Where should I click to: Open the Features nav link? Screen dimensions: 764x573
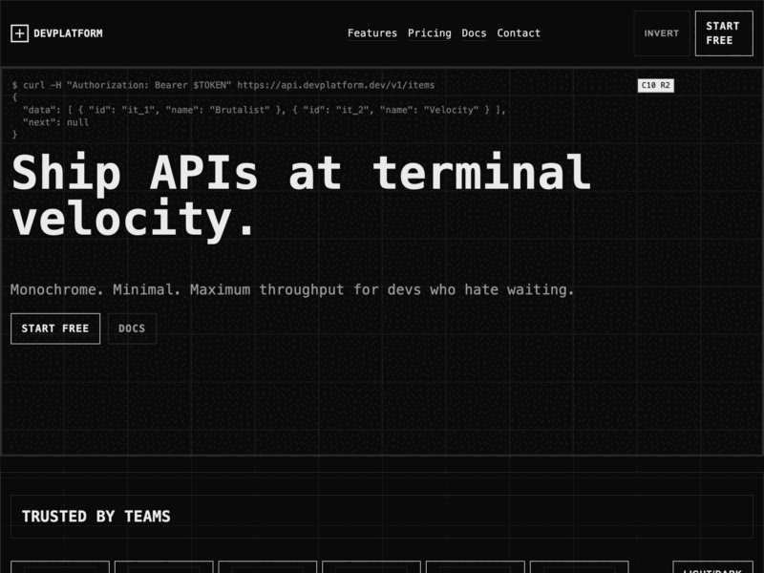[x=372, y=33]
